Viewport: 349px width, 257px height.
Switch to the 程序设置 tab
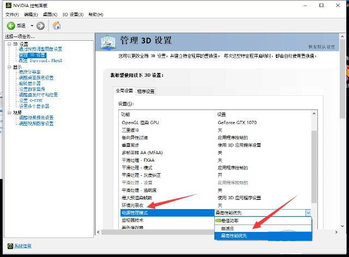[x=146, y=91]
